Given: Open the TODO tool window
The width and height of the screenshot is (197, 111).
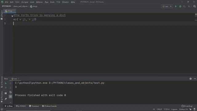Looking at the screenshot, I should (x=21, y=106).
